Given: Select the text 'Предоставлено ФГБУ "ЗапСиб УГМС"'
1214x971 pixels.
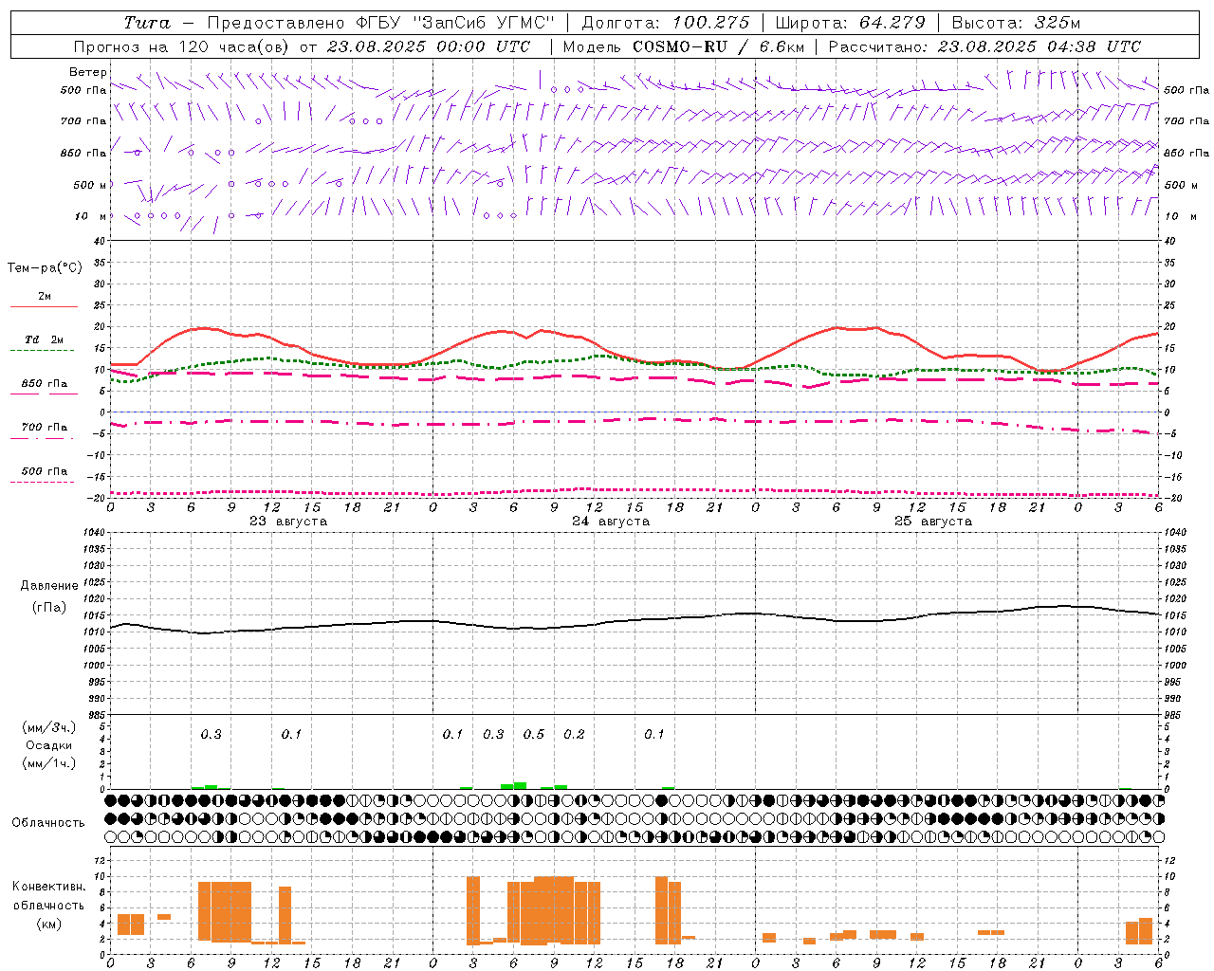Looking at the screenshot, I should [x=381, y=23].
